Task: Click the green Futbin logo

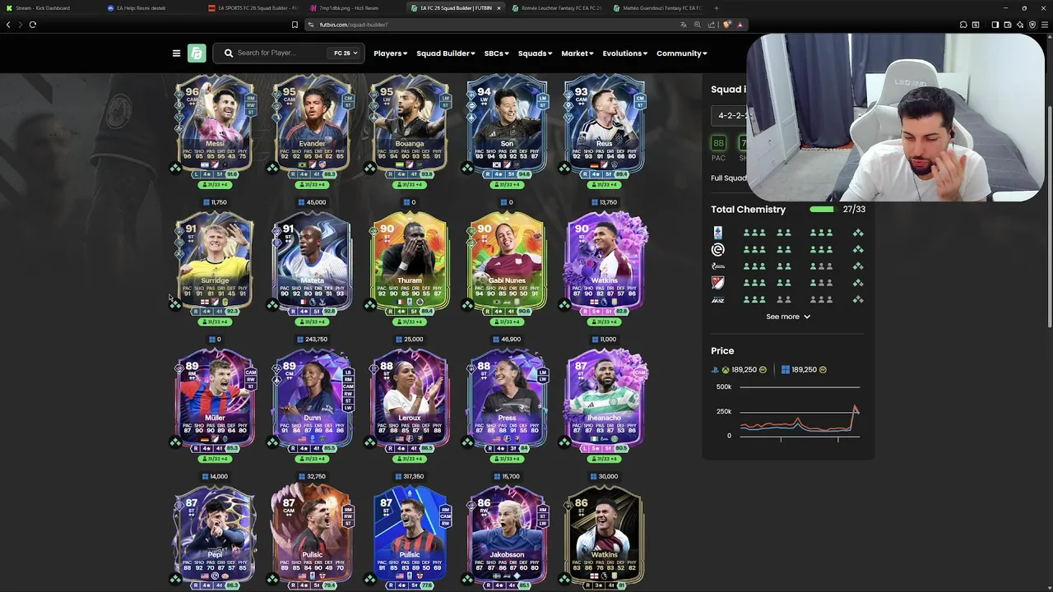Action: pos(197,53)
